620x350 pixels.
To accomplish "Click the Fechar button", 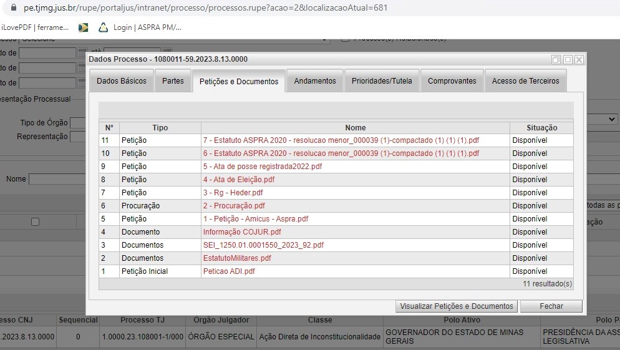I will tap(551, 306).
